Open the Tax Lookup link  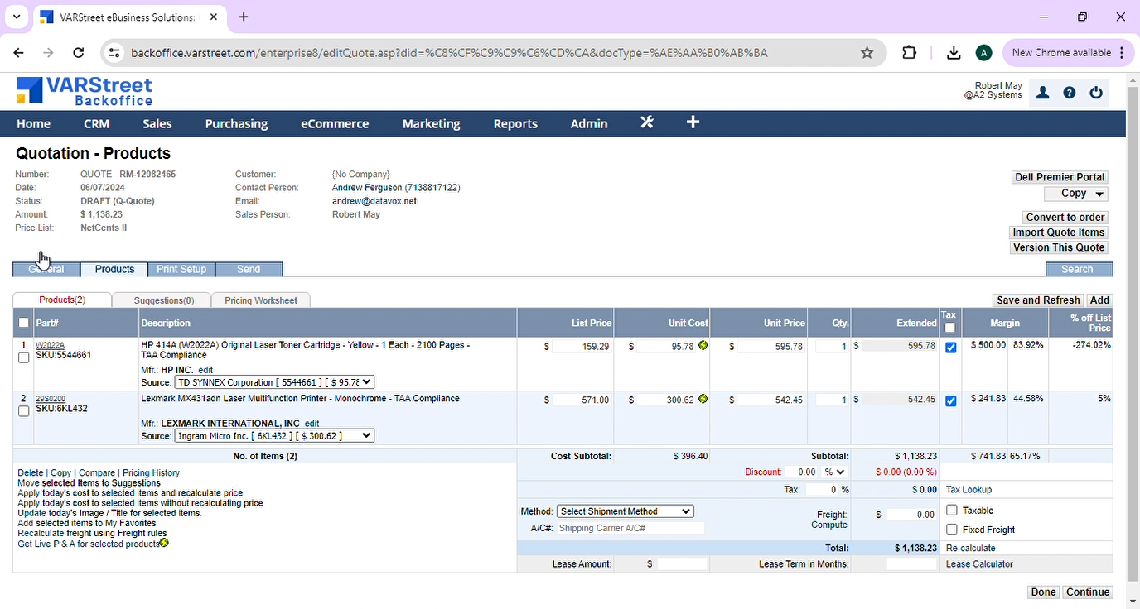pos(969,490)
